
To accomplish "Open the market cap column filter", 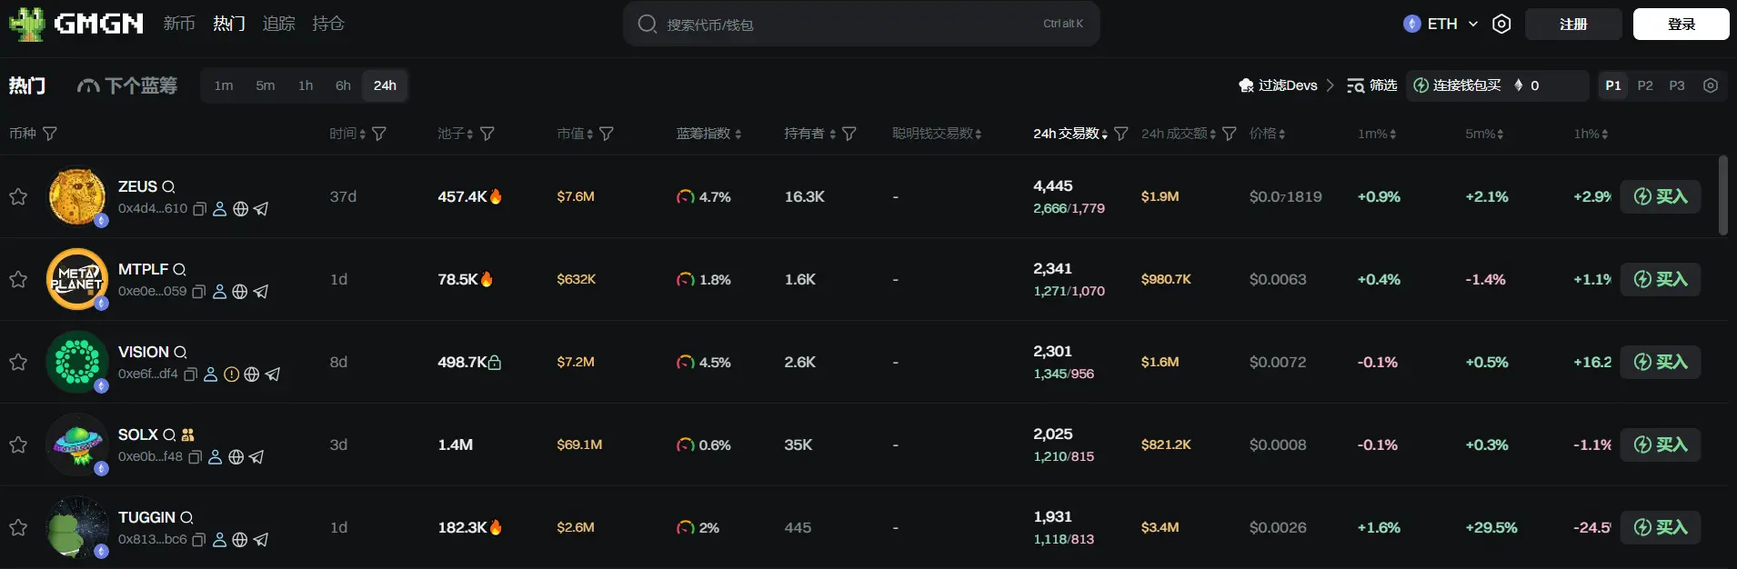I will [607, 134].
